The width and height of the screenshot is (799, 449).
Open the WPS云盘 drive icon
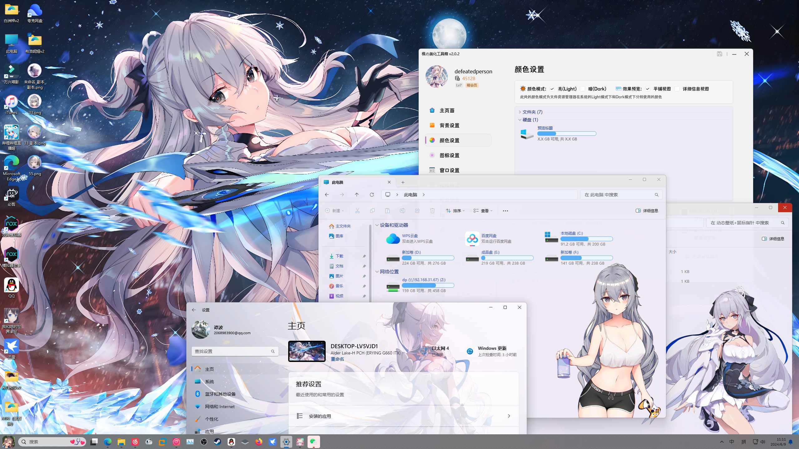click(392, 239)
